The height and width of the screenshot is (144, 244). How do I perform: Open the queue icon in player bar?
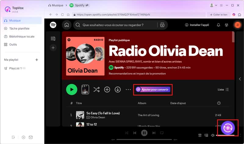(200, 135)
